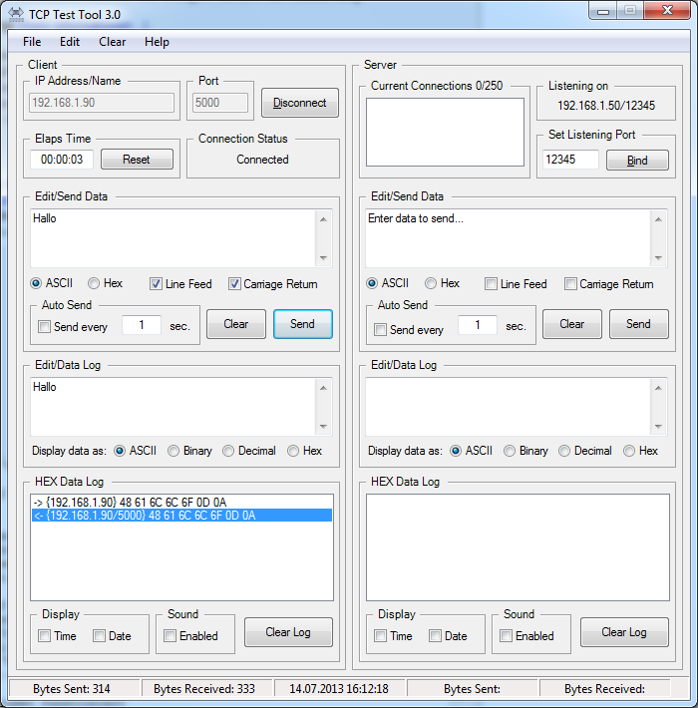Click scroll down arrow in client send box
The height and width of the screenshot is (708, 698).
click(x=323, y=258)
